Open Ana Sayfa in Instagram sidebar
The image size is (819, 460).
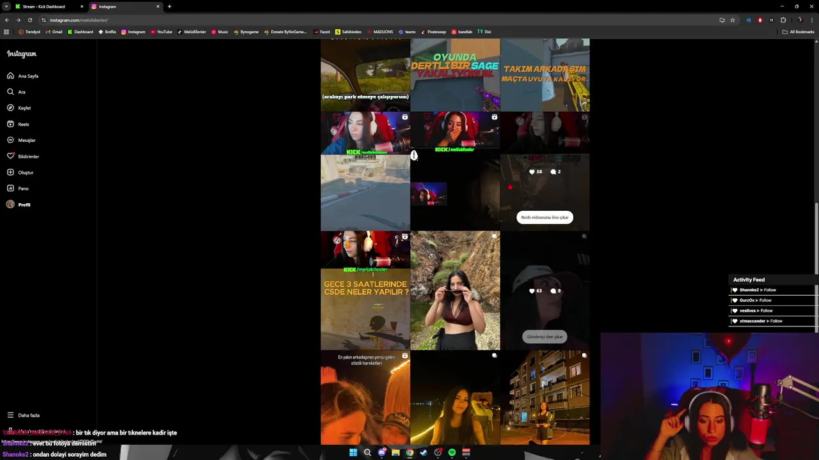pyautogui.click(x=23, y=76)
